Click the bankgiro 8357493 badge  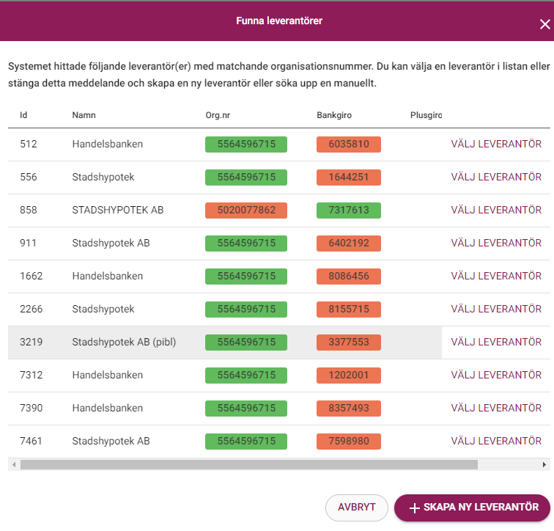349,409
